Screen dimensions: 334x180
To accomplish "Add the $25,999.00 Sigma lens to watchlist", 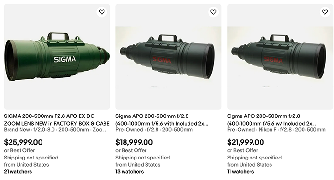I will (x=102, y=12).
